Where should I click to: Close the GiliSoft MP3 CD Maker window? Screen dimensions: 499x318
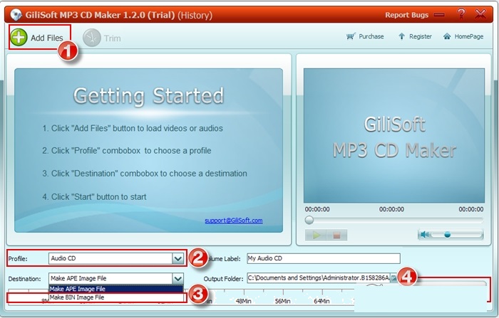pyautogui.click(x=480, y=14)
